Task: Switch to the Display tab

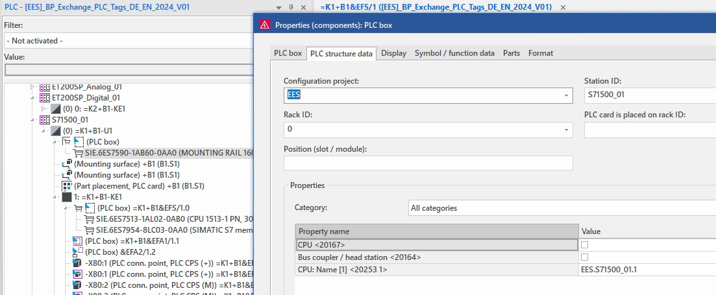Action: (393, 53)
